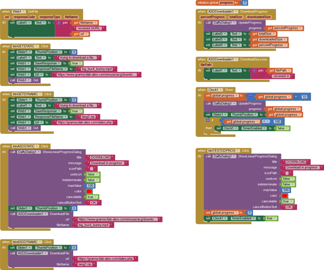Select the responseType parameter of Web1.GotFile
Viewport: 324px width, 270px height.
[50, 17]
